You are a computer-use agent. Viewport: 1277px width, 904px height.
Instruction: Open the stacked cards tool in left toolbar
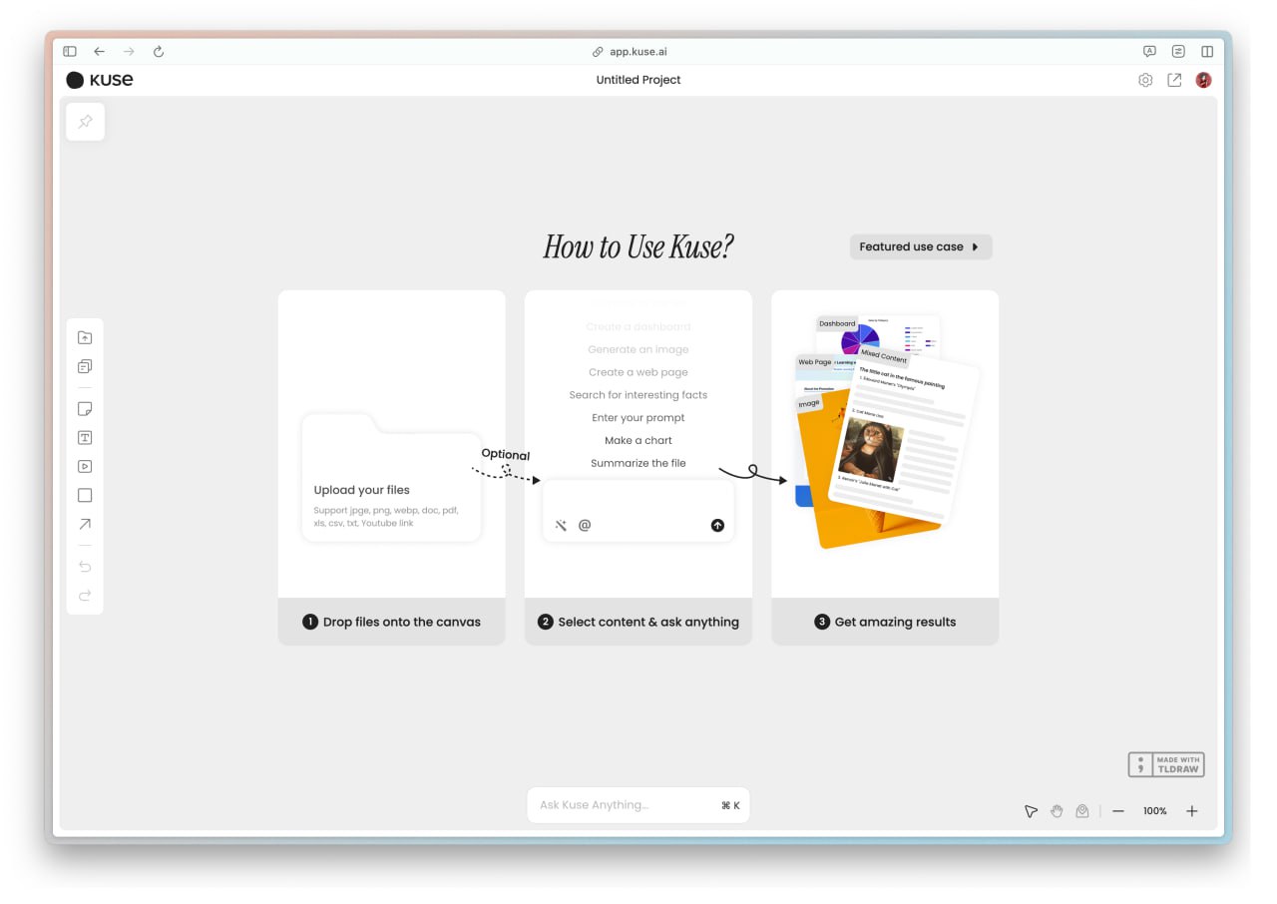[x=85, y=366]
